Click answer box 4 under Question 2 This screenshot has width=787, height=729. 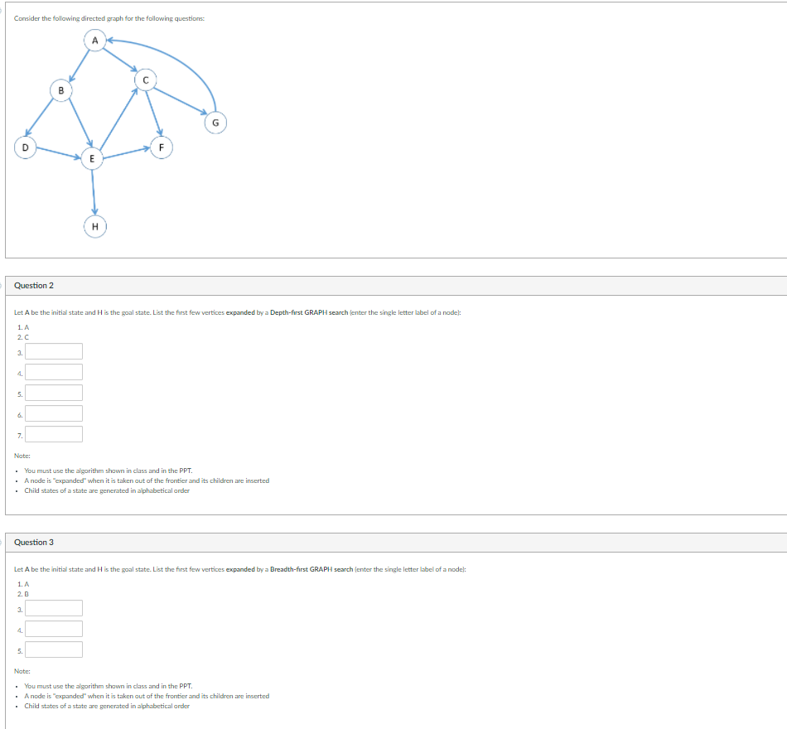point(53,371)
